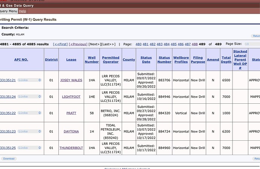The image size is (260, 169).
Task: Open Links dropdown for API 33135123
Action: pos(29,131)
